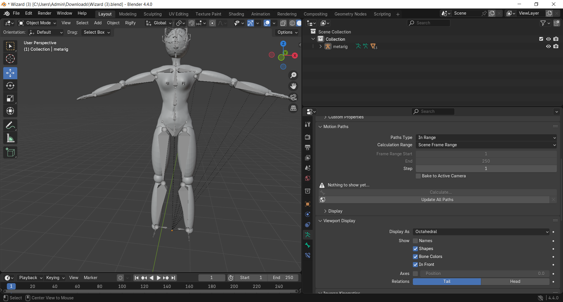Set Relations to Tail
563x302 pixels.
point(447,281)
